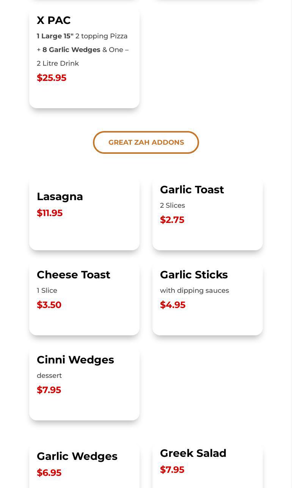This screenshot has width=292, height=488.
Task: Click the X PAC combo description text
Action: click(83, 50)
